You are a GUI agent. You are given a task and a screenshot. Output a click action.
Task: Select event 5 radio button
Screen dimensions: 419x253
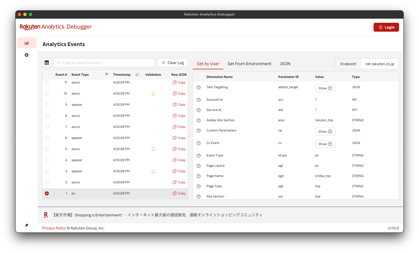(x=47, y=149)
